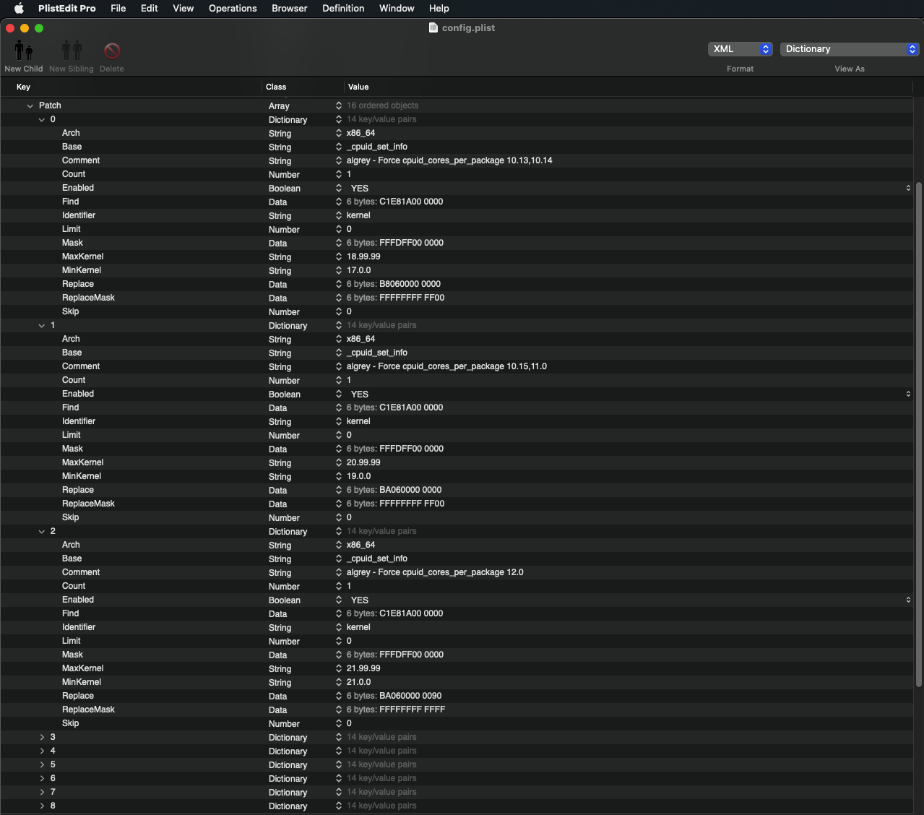Select Replace value BA060000 0090
The image size is (924, 815).
[410, 696]
